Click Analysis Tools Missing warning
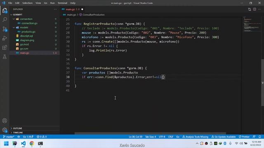The image size is (264, 148). tap(195, 137)
